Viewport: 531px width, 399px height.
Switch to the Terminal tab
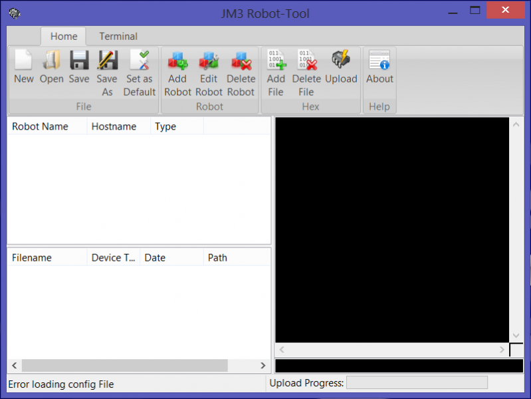pos(118,37)
